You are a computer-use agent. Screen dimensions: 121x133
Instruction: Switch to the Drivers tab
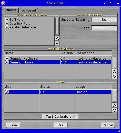[11, 10]
